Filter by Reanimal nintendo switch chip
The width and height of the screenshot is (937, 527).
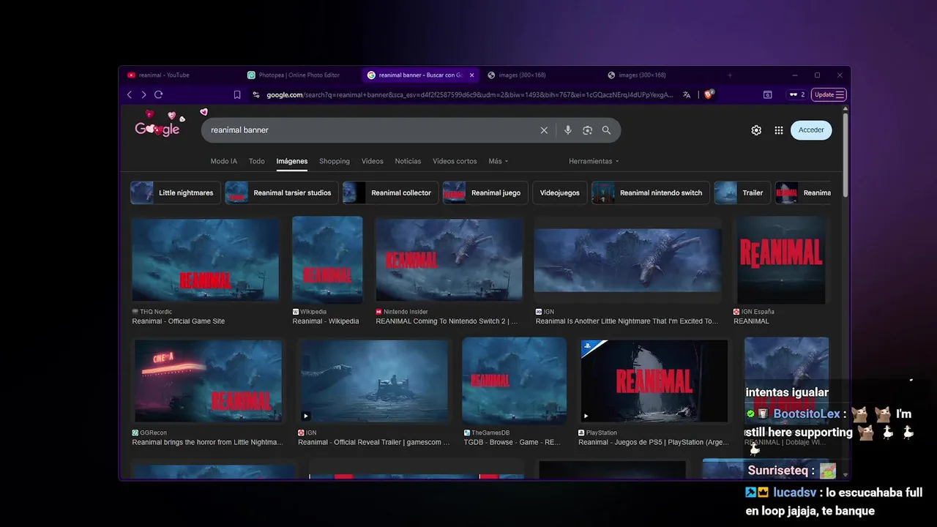pos(651,193)
